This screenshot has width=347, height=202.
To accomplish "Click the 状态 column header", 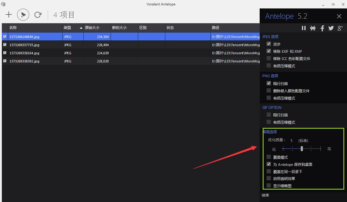I will 170,28.
